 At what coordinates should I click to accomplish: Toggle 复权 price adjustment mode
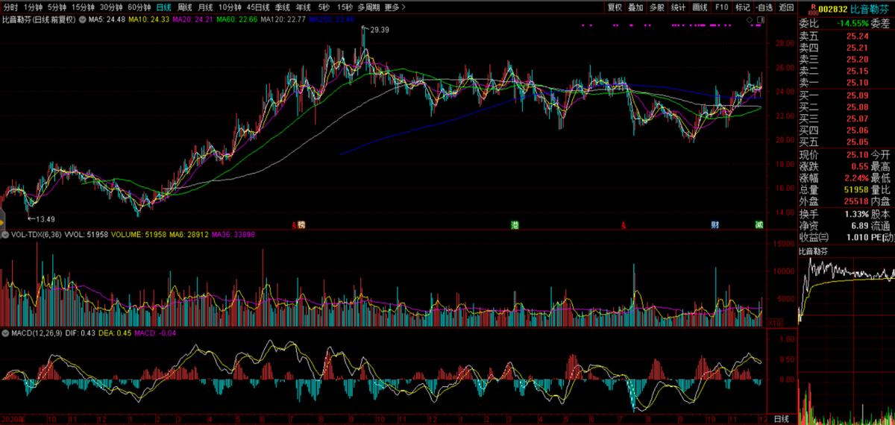click(x=615, y=7)
